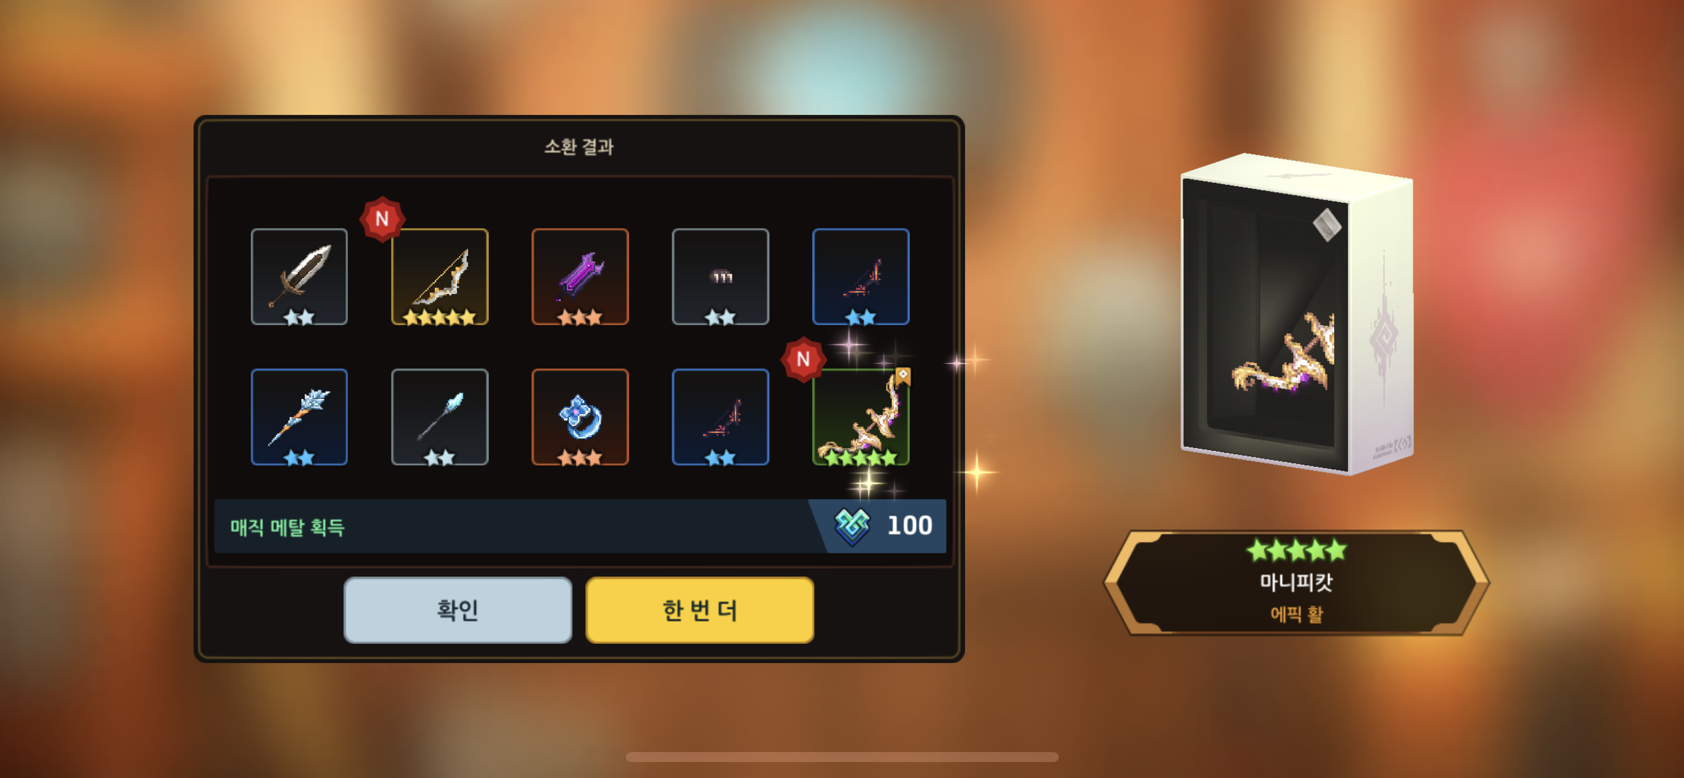Tap the blue-framed bow in top row
Screen dimensions: 1684x778
(861, 277)
